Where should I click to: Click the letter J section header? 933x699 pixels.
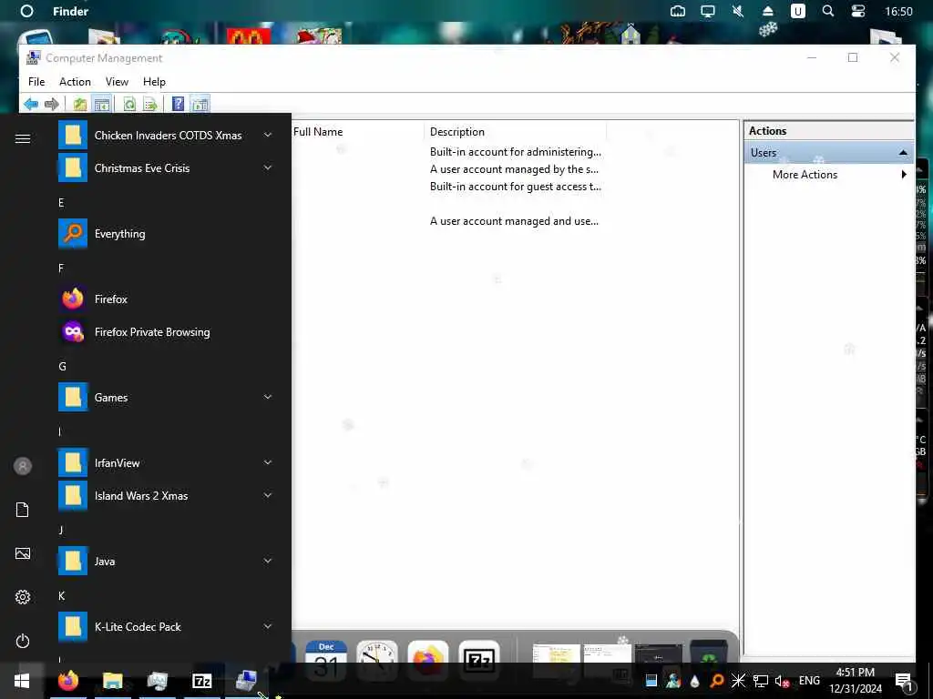(x=61, y=531)
